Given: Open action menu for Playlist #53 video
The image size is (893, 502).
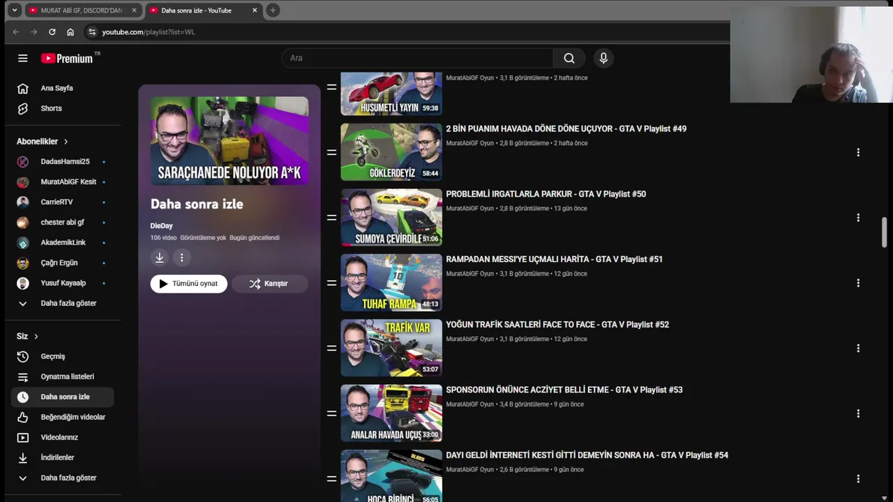Looking at the screenshot, I should coord(858,413).
